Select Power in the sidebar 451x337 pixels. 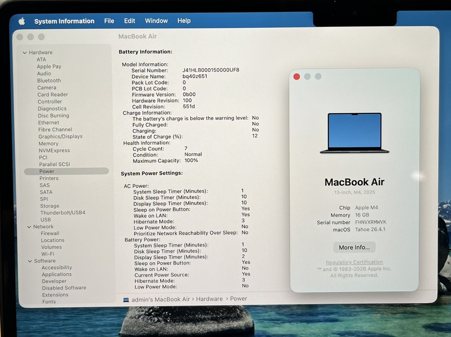[66, 171]
